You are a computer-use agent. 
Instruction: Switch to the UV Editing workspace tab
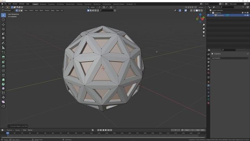(60, 4)
